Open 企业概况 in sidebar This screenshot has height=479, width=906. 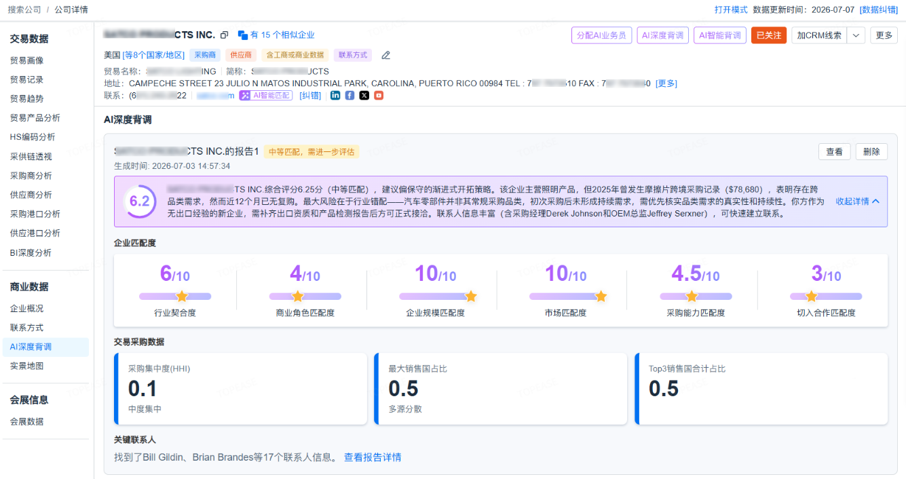pyautogui.click(x=26, y=308)
